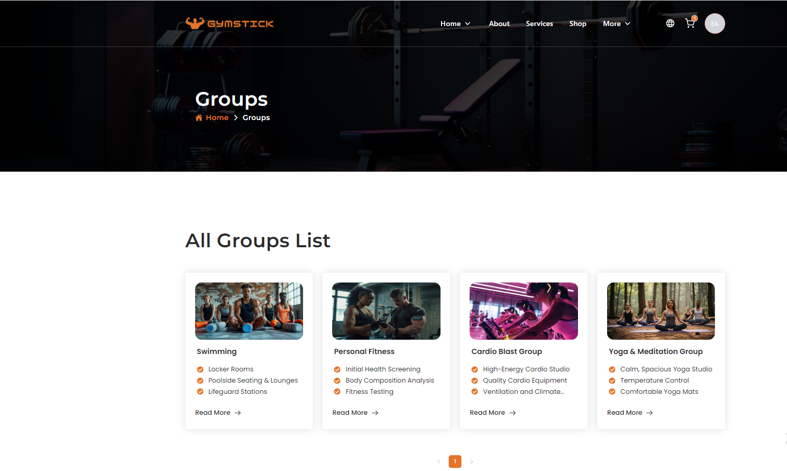Open the Yoga & Meditation Group image

(661, 311)
